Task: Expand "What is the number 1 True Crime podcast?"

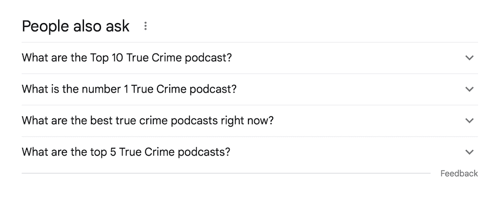Action: coord(250,89)
